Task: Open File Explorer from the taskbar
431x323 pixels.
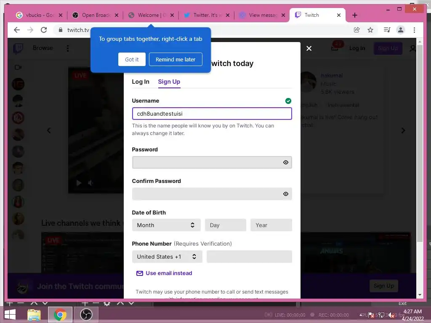Action: pyautogui.click(x=34, y=315)
